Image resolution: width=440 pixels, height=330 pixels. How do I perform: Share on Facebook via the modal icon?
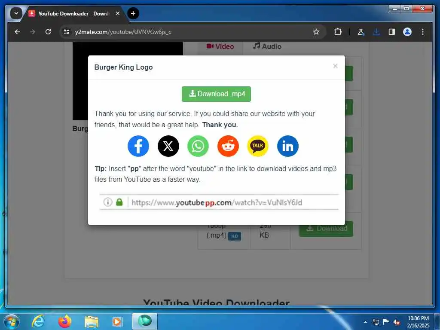[138, 146]
